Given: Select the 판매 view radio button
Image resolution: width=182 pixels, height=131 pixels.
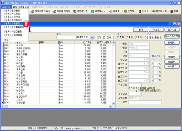Looking at the screenshot, I should (118, 37).
